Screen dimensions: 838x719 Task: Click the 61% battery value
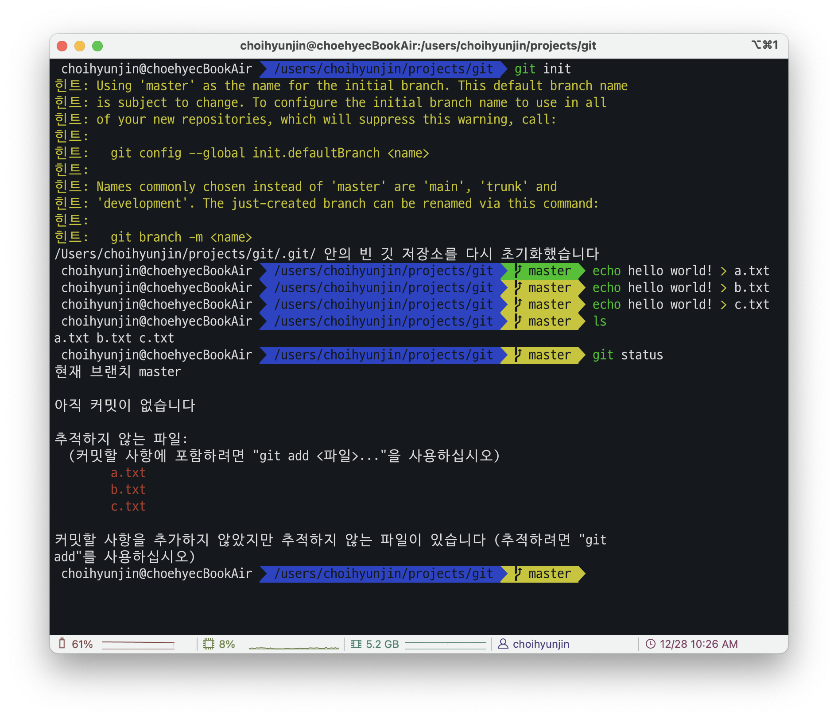click(82, 644)
